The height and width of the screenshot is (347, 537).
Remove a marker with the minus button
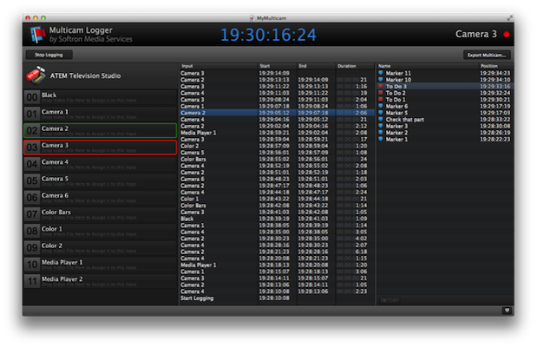[x=395, y=300]
